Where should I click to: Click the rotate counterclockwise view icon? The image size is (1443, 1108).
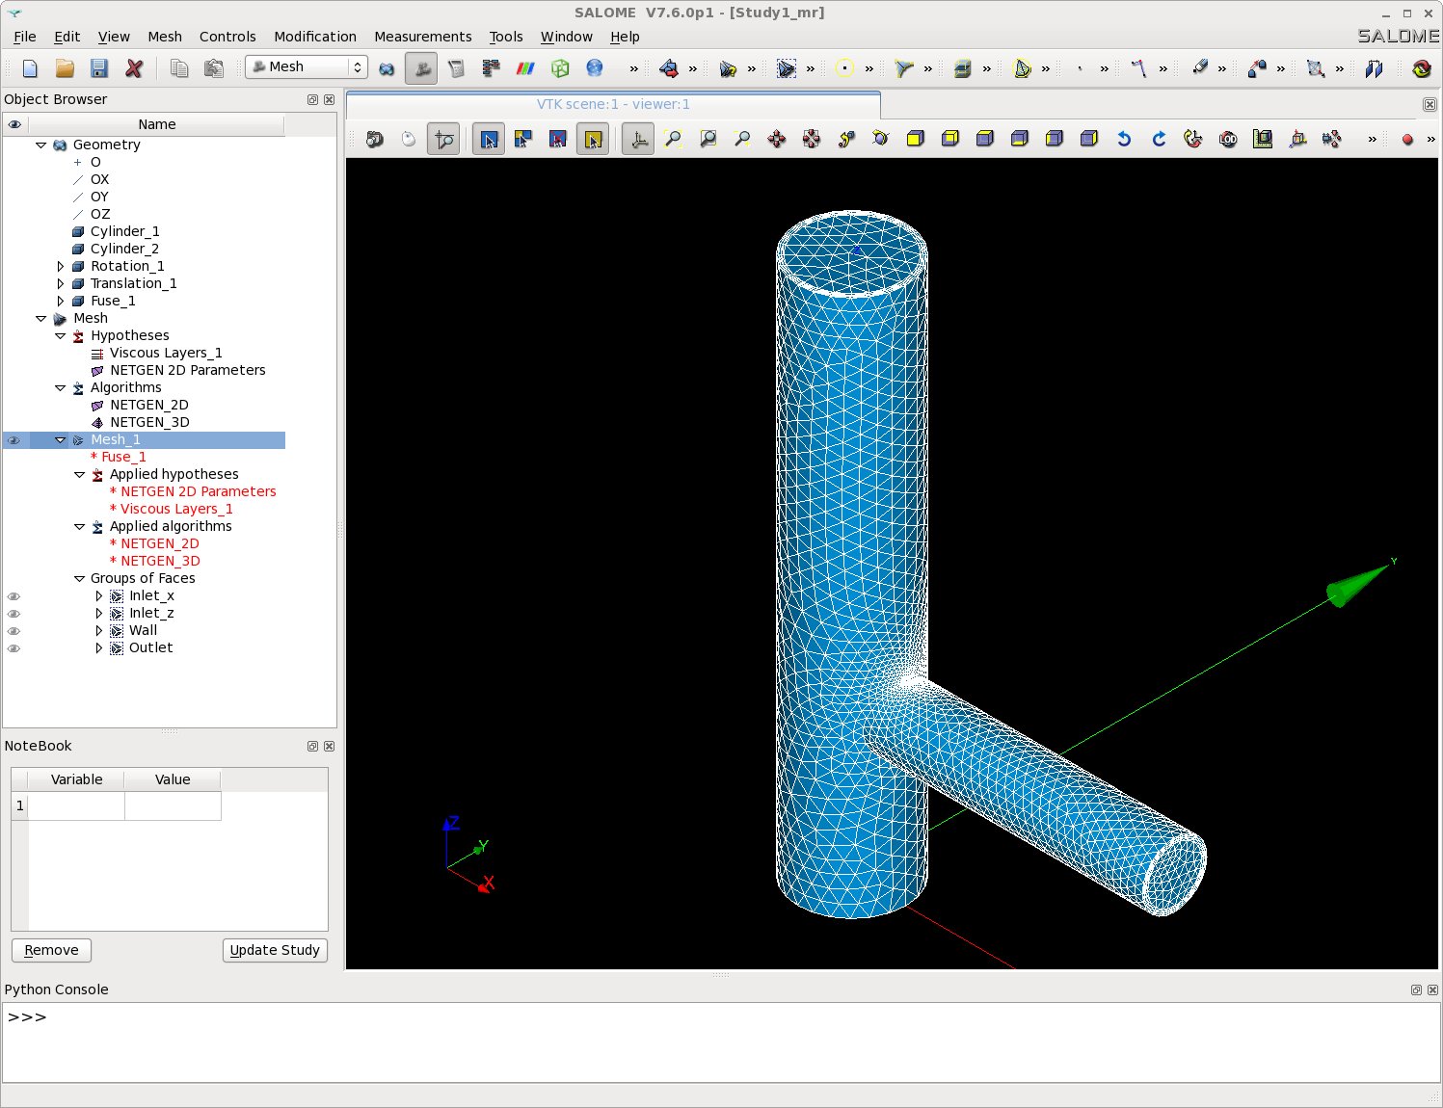coord(1124,140)
